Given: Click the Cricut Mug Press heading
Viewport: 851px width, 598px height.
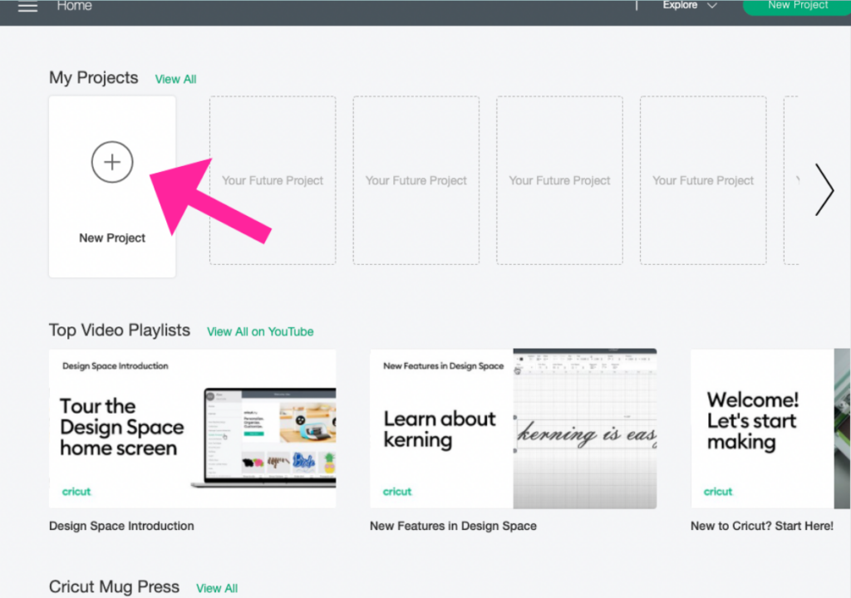Looking at the screenshot, I should pyautogui.click(x=114, y=586).
